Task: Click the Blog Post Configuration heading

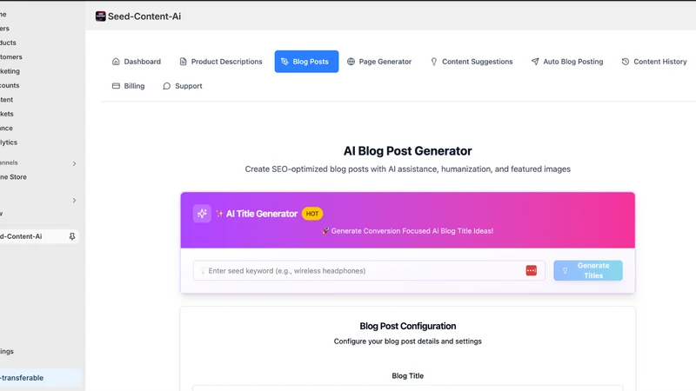Action: (x=407, y=326)
